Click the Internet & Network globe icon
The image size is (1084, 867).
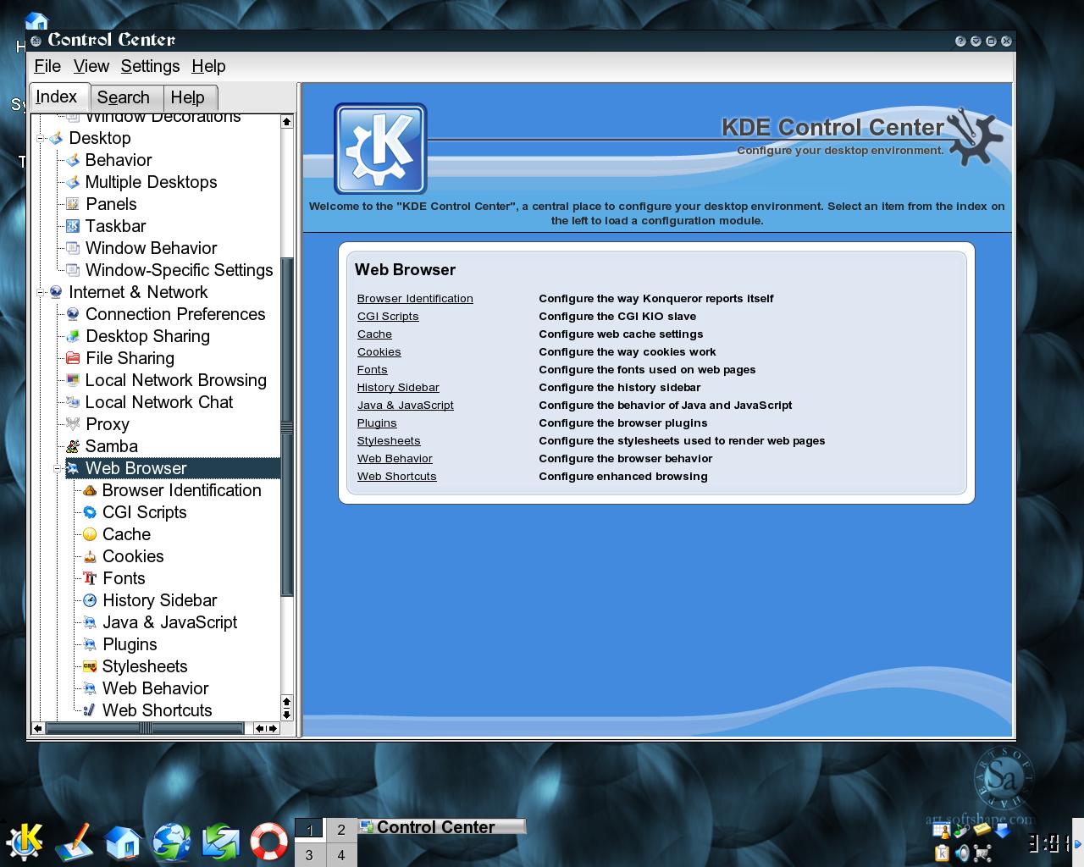click(56, 292)
